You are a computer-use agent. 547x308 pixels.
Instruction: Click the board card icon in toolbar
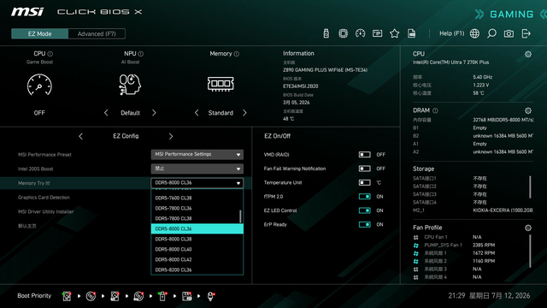point(377,33)
